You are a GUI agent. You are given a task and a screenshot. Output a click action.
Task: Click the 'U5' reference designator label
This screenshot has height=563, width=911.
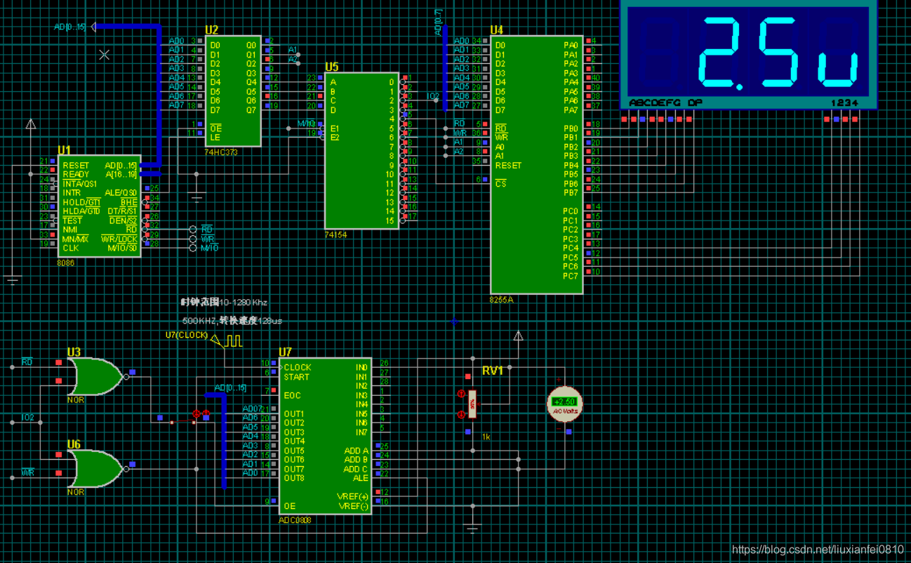[331, 67]
